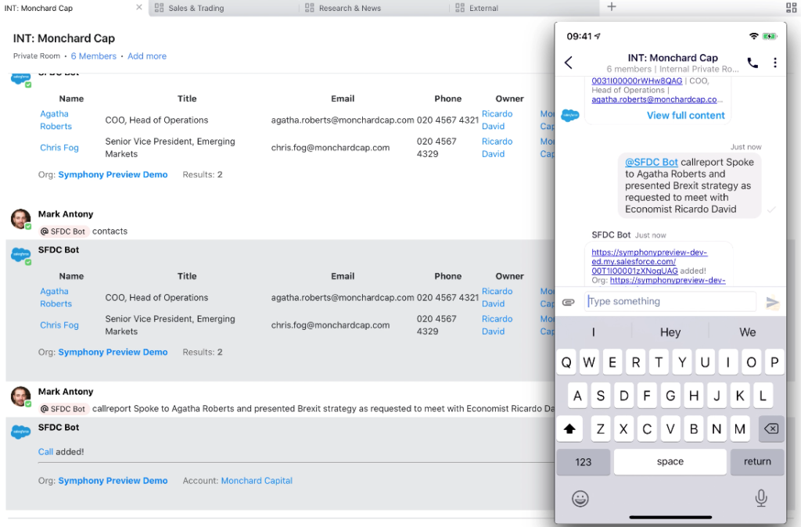The image size is (801, 527).
Task: Send the message with the paper plane icon
Action: pyautogui.click(x=772, y=303)
